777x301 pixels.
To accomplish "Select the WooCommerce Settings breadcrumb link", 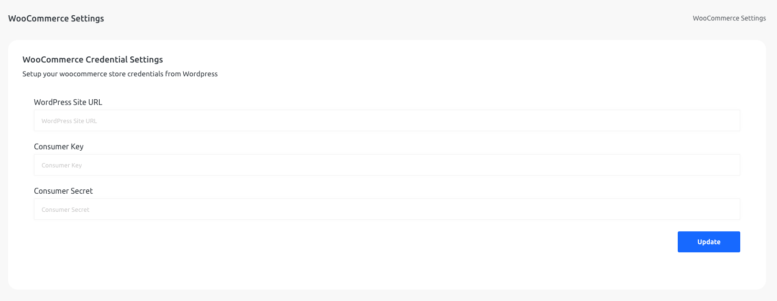I will click(729, 18).
